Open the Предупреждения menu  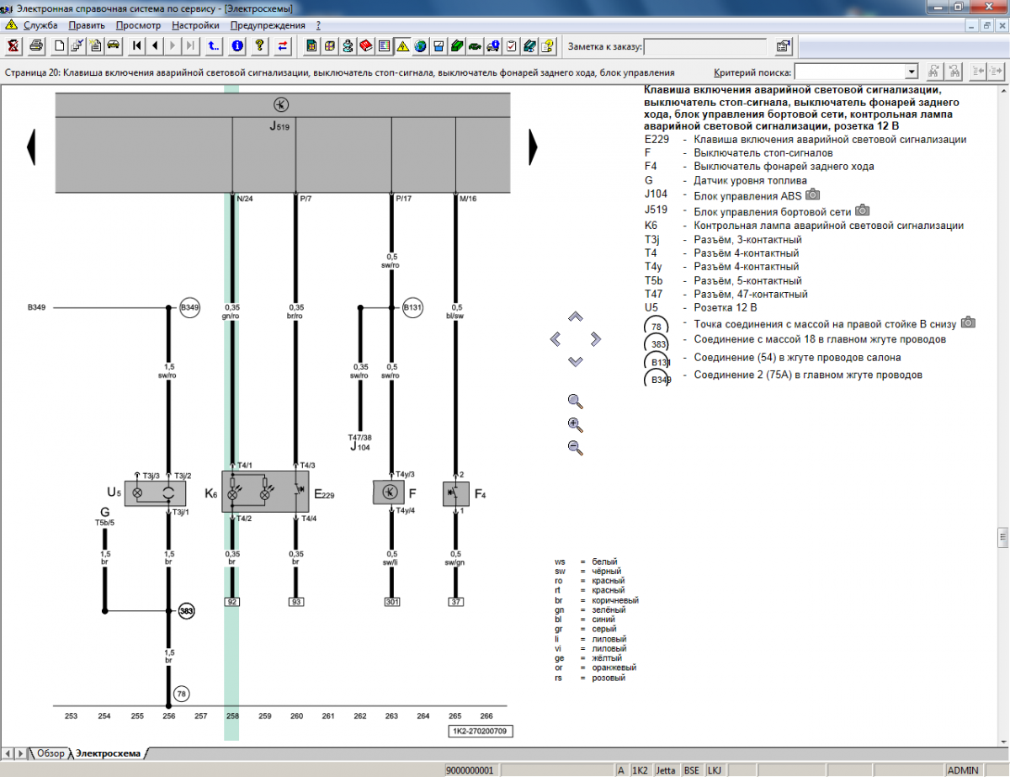(x=268, y=25)
